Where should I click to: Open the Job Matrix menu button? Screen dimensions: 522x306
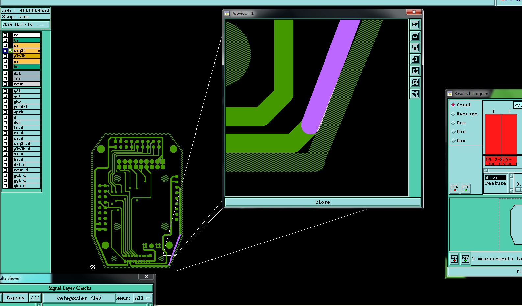coord(26,25)
